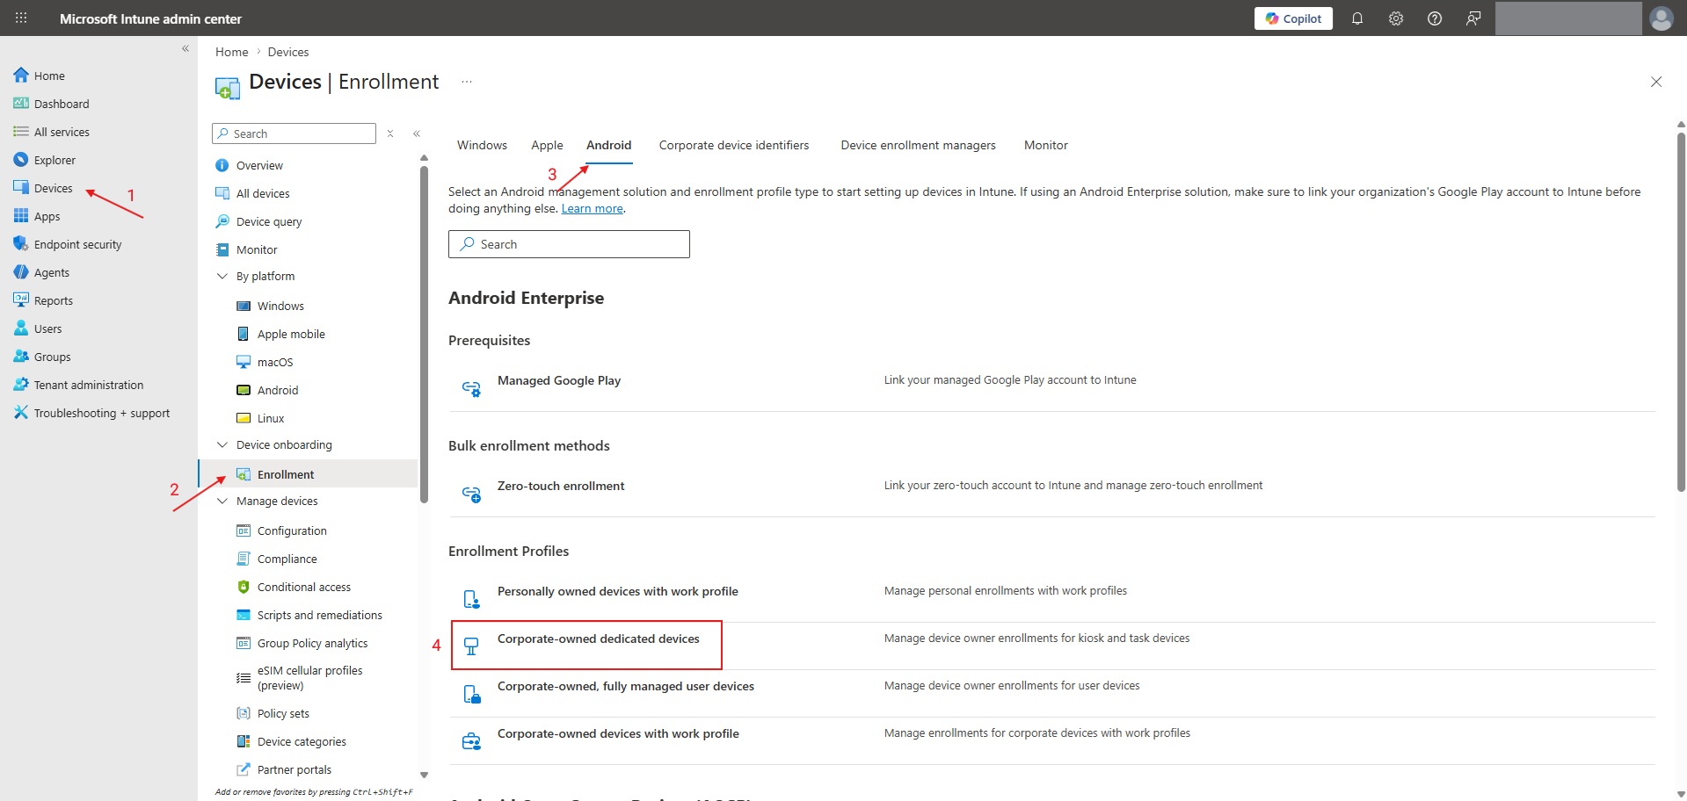Open Users in the left navigation
This screenshot has height=801, width=1687.
tap(47, 328)
